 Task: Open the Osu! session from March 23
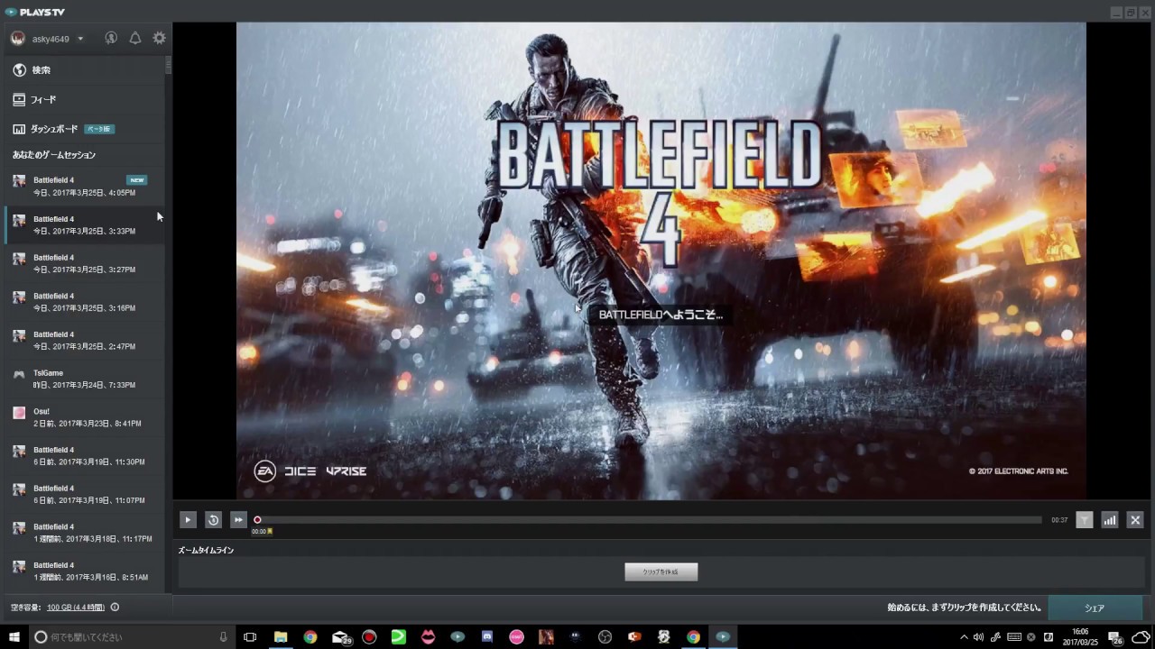(83, 417)
